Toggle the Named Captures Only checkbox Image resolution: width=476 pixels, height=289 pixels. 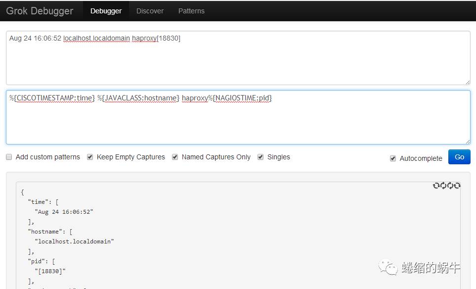click(x=175, y=157)
